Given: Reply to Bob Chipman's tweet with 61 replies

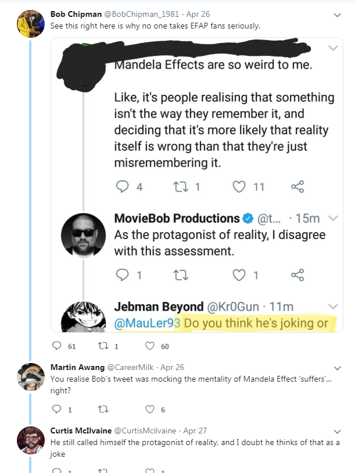Looking at the screenshot, I should (x=57, y=346).
